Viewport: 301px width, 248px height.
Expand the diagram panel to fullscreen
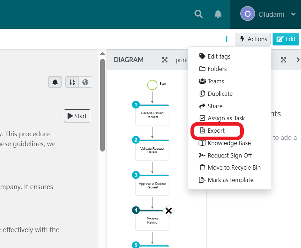(x=165, y=60)
